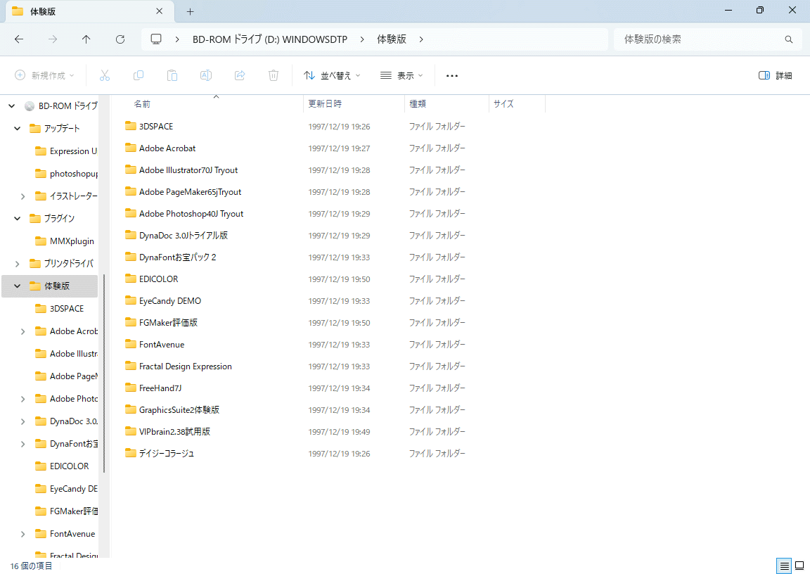The width and height of the screenshot is (810, 574).
Task: Click the search magnifier icon
Action: pyautogui.click(x=789, y=39)
